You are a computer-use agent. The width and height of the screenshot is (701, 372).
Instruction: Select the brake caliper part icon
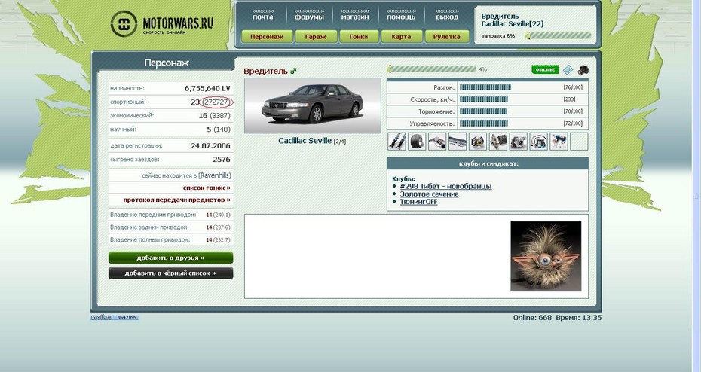[x=477, y=142]
